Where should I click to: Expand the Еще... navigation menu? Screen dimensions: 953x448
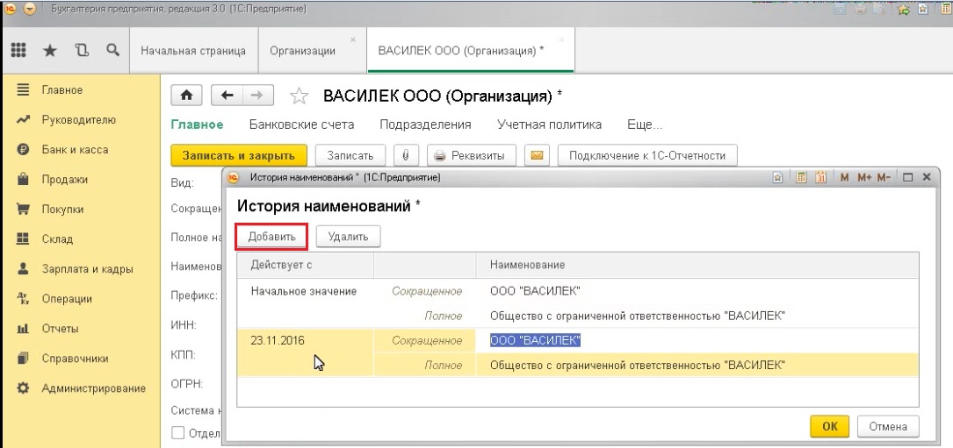[644, 124]
